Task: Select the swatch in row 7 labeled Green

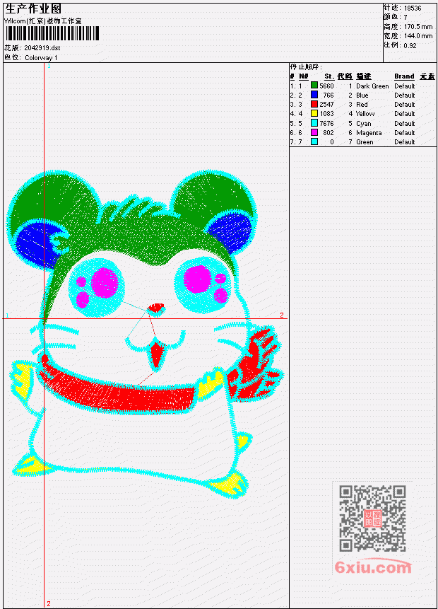Action: [x=314, y=141]
